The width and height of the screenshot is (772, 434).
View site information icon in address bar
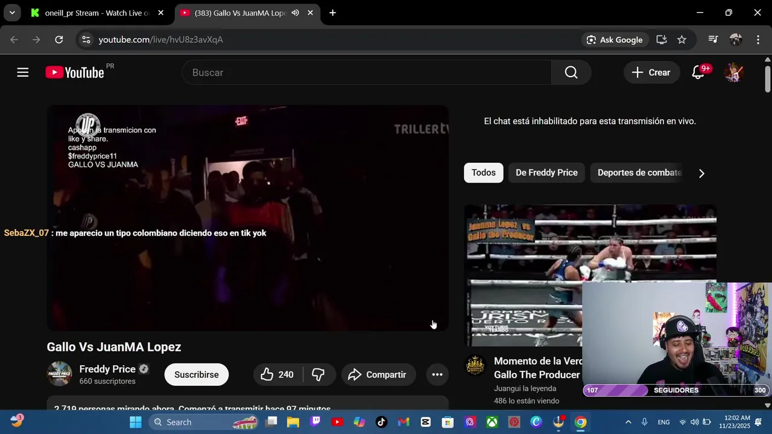(x=86, y=39)
